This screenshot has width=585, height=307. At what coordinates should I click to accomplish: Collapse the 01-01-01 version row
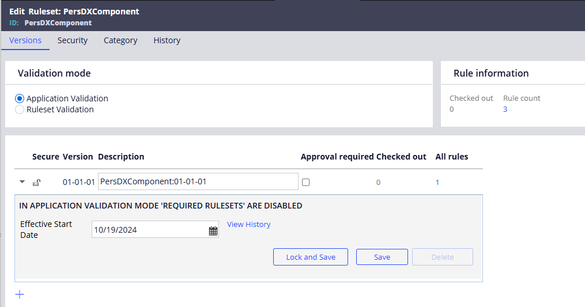[x=22, y=182]
